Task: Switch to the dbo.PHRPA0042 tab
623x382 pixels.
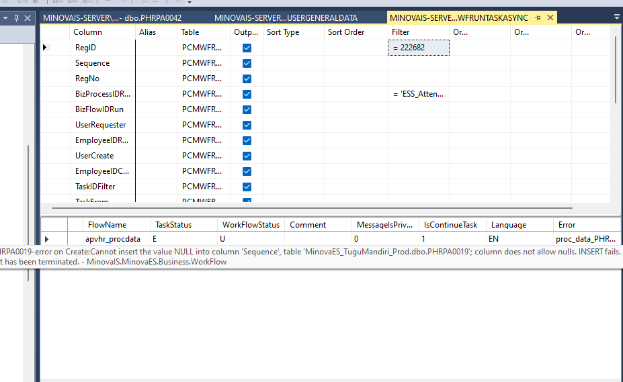Action: tap(112, 17)
